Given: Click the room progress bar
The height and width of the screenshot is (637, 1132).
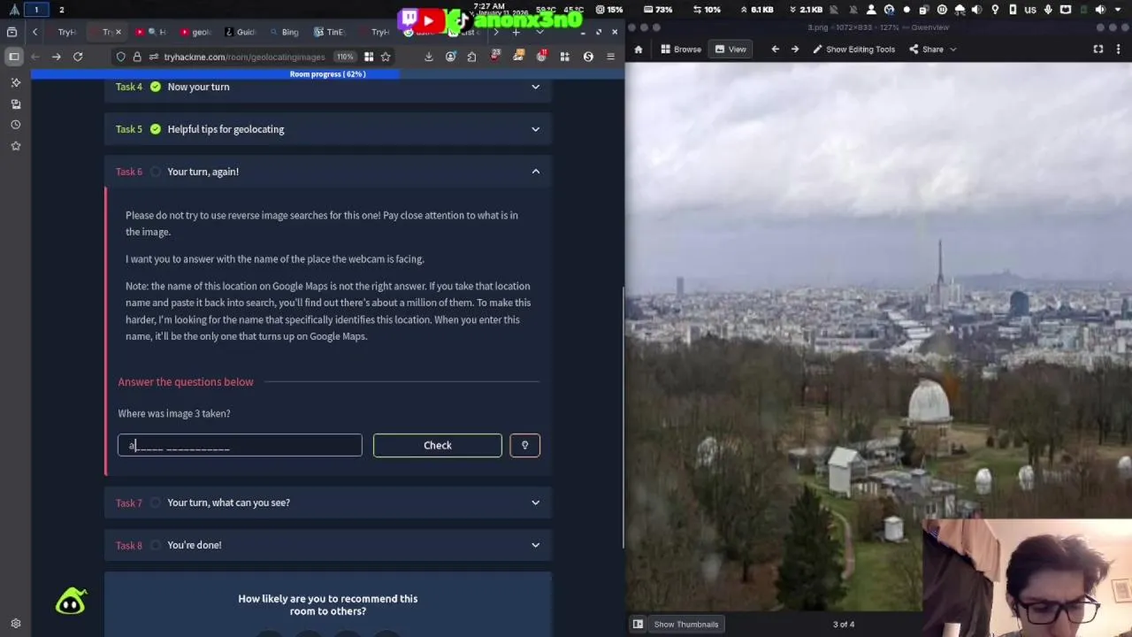Looking at the screenshot, I should (327, 74).
